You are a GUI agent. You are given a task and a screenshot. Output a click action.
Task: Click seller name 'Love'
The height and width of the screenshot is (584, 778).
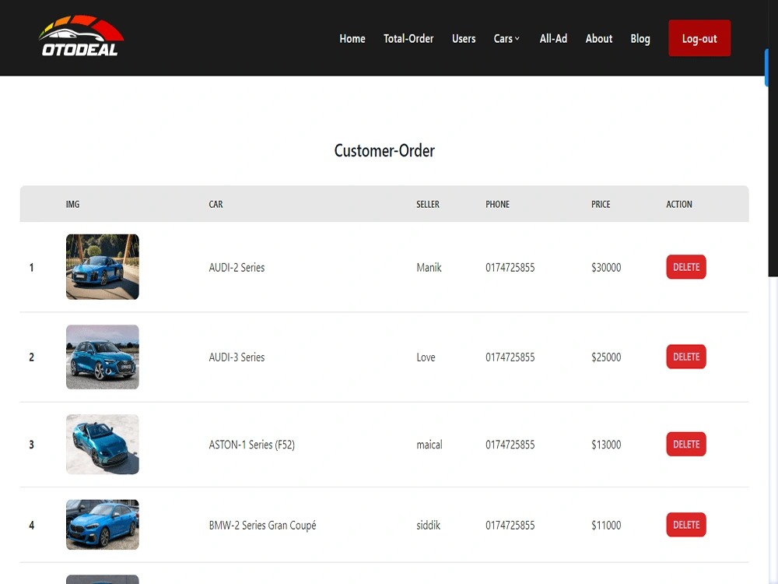pyautogui.click(x=426, y=357)
